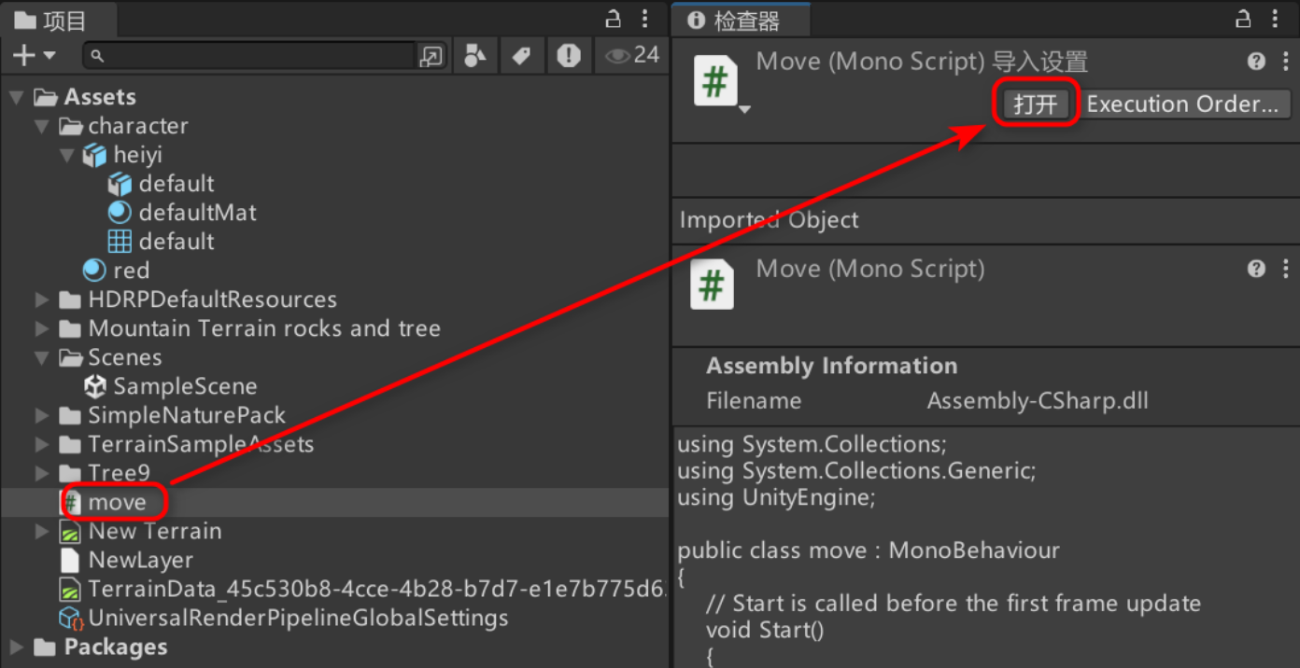Select the TerrainData_45c530b8 asset icon
The image size is (1300, 668).
70,590
